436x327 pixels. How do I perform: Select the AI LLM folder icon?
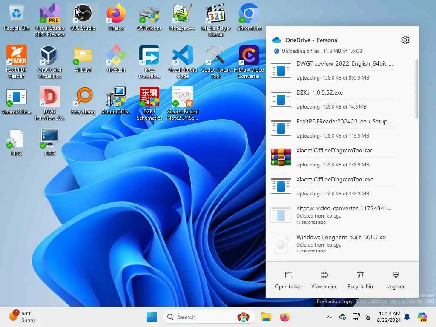coord(83,59)
